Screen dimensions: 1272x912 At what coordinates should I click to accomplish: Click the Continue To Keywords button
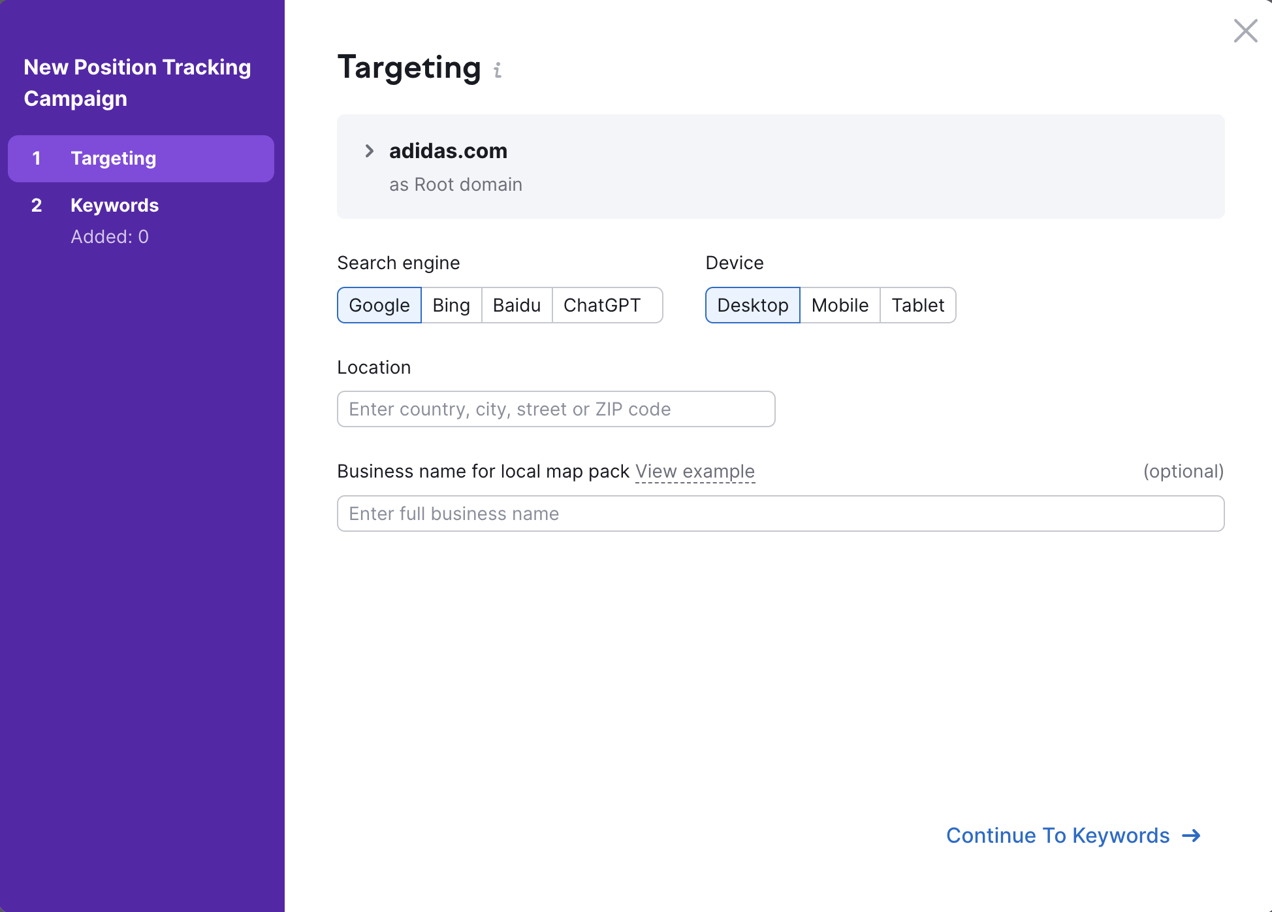(x=1058, y=836)
